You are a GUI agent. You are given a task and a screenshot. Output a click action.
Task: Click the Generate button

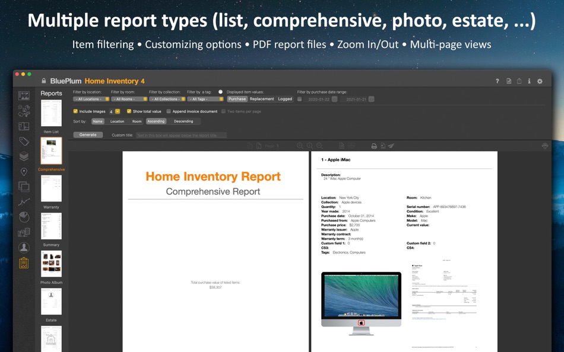[88, 135]
